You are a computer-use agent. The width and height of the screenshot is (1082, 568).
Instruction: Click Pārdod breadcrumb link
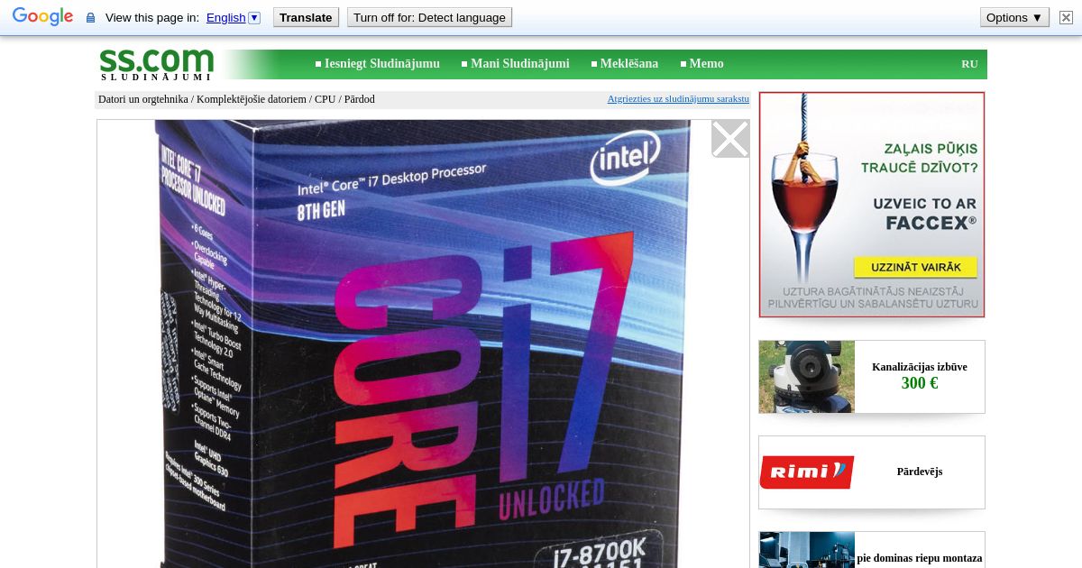point(359,99)
